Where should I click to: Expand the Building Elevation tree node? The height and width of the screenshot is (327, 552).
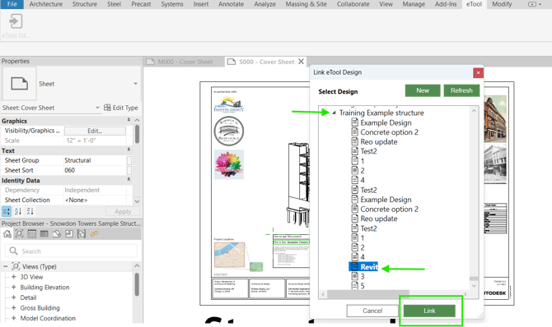coord(13,287)
